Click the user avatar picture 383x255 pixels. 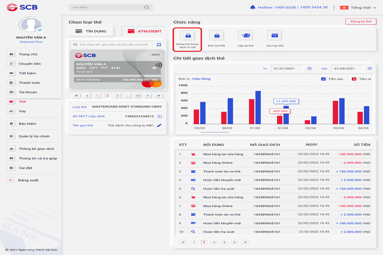[31, 24]
